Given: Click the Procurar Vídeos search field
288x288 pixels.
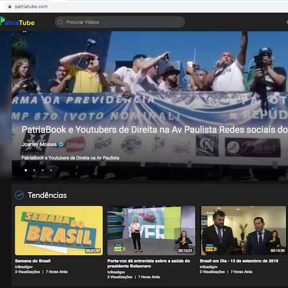Looking at the screenshot, I should (x=119, y=22).
